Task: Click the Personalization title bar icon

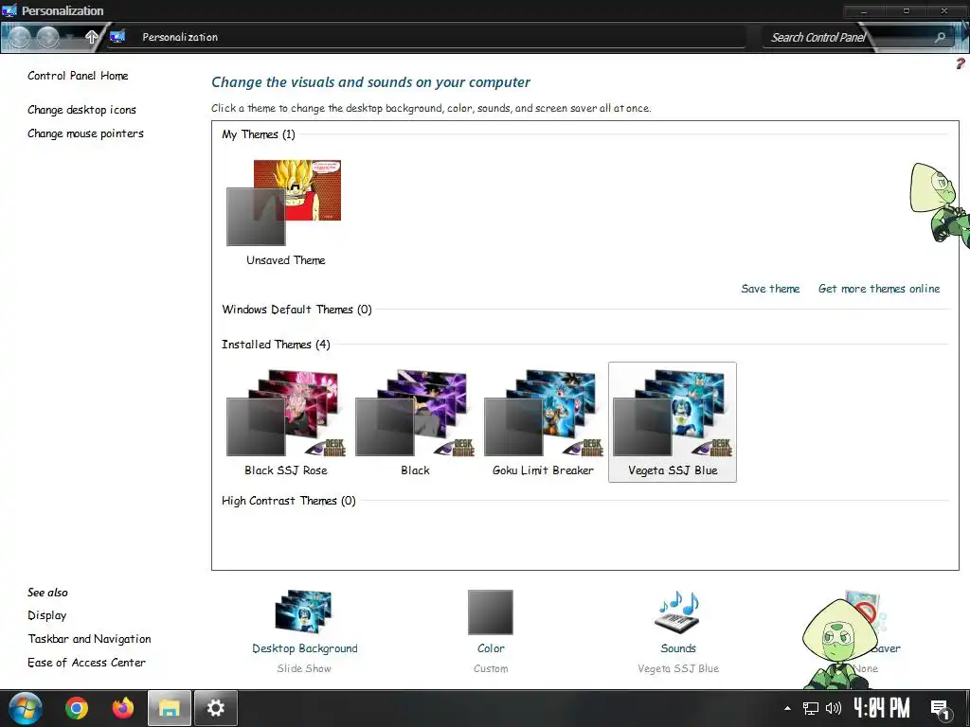Action: pyautogui.click(x=9, y=10)
